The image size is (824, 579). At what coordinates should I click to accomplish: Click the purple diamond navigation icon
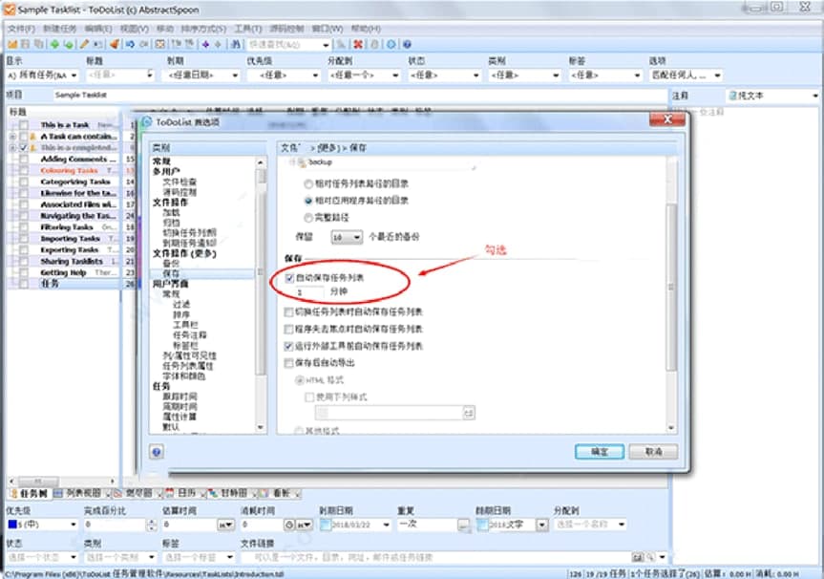(x=205, y=44)
